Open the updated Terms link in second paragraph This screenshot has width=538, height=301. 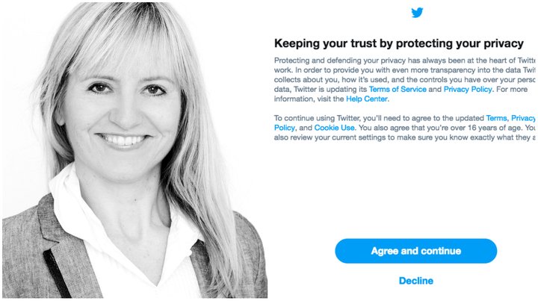(496, 118)
